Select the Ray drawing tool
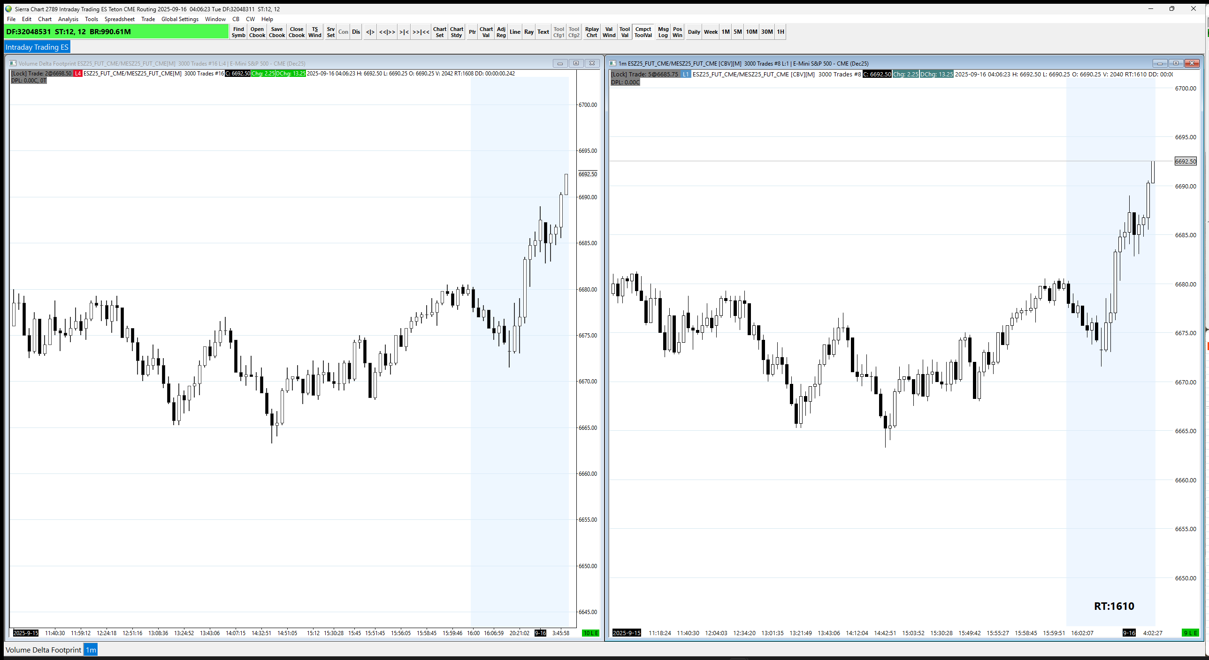Viewport: 1209px width, 660px height. tap(529, 32)
